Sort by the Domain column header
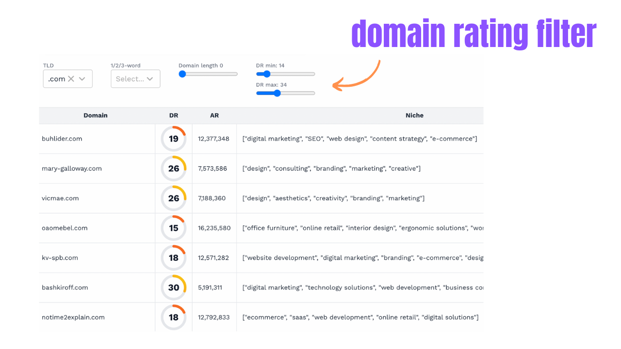Screen dimensions: 621x349 pyautogui.click(x=96, y=115)
